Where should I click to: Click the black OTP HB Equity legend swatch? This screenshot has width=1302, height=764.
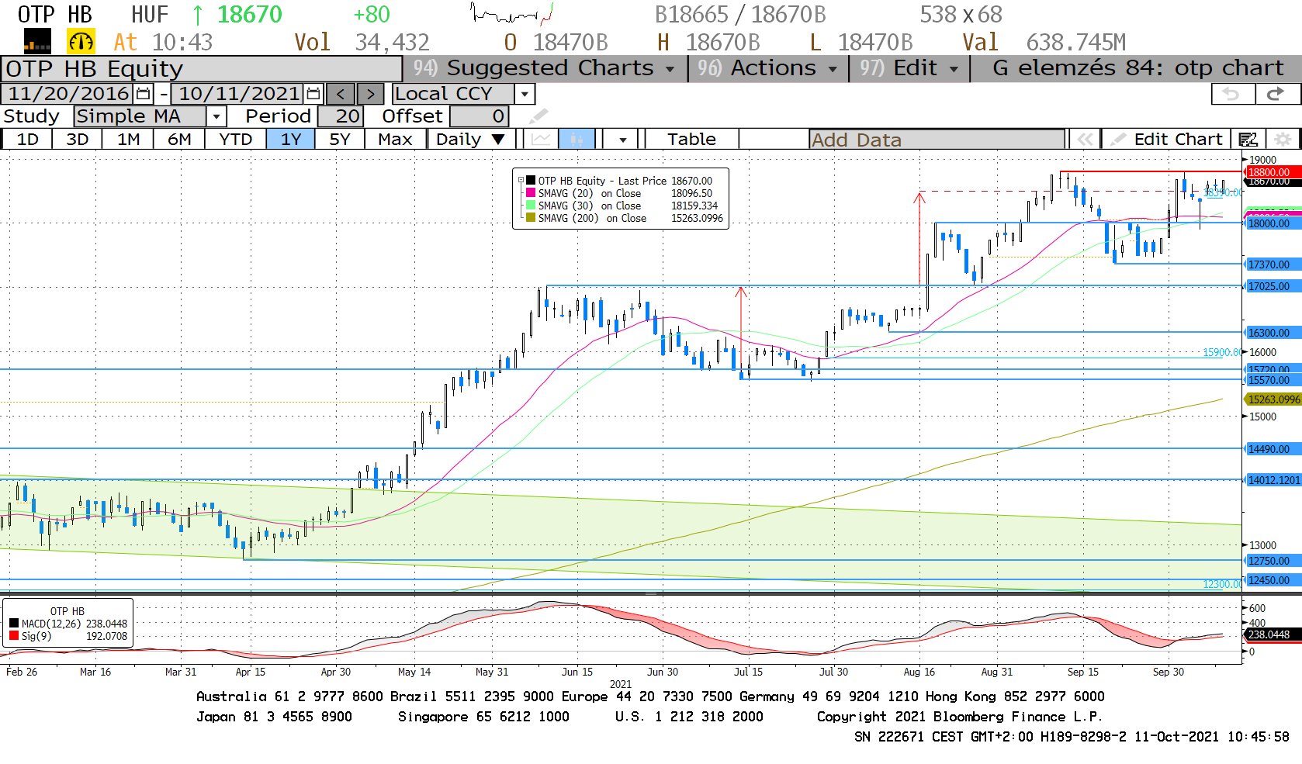(x=531, y=180)
